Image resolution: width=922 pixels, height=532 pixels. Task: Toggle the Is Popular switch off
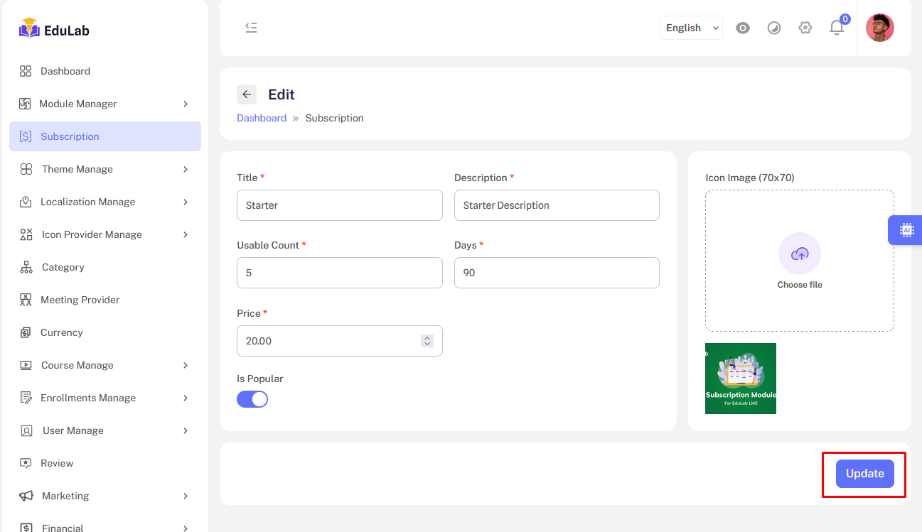pos(252,398)
